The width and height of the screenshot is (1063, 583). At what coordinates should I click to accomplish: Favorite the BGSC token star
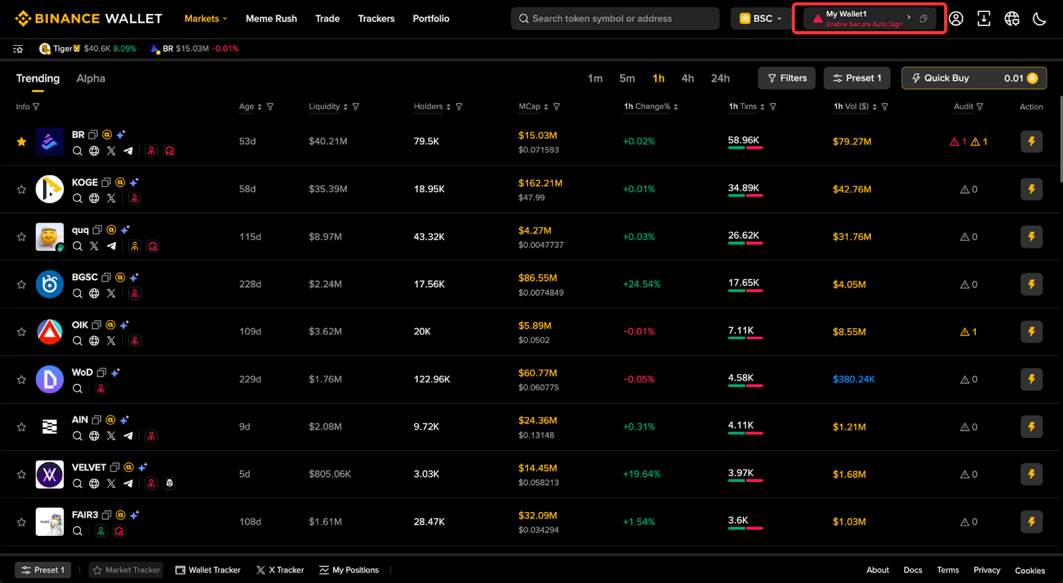[21, 284]
